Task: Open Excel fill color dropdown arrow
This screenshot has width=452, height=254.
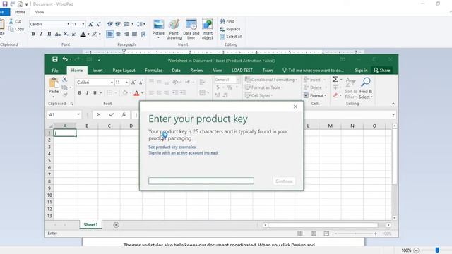Action: click(x=130, y=93)
